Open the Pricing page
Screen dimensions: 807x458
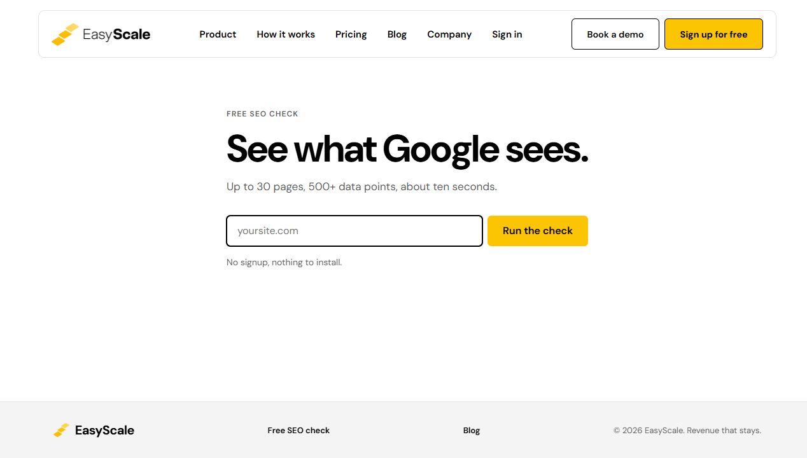(351, 34)
